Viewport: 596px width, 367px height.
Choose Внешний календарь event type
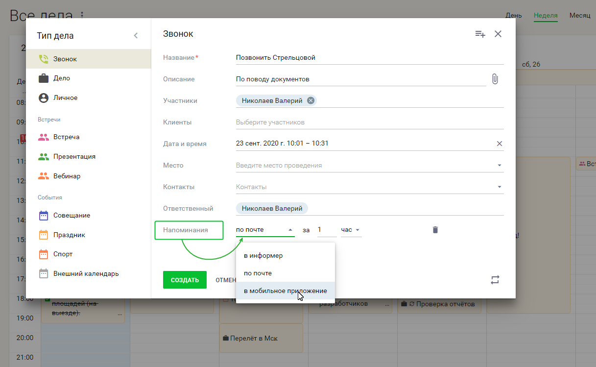click(88, 274)
